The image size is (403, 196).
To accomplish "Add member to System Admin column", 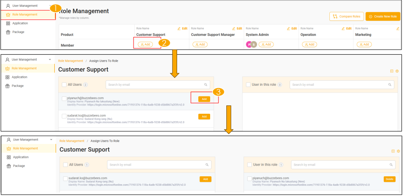I will pos(266,44).
